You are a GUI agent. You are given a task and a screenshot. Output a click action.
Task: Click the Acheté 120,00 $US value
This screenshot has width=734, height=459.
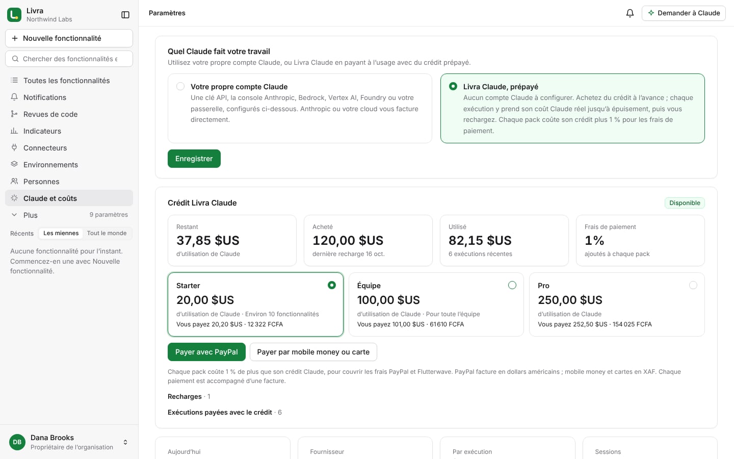348,241
